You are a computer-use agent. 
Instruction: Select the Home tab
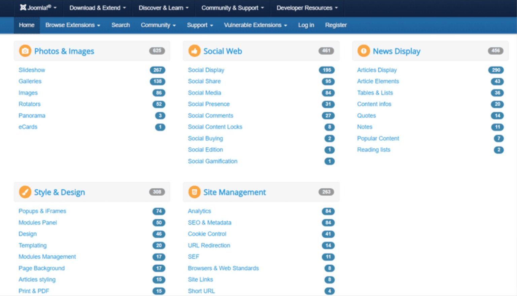click(26, 25)
